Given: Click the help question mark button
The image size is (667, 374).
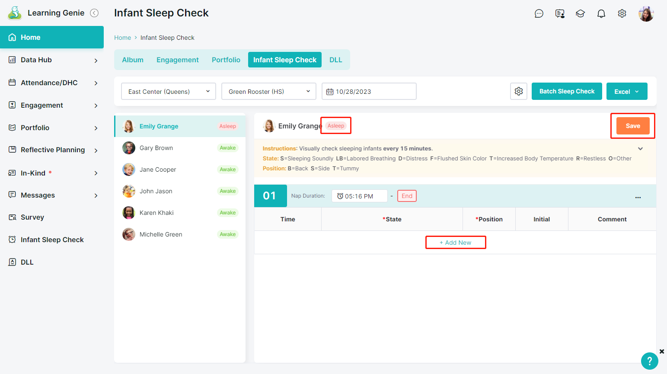Looking at the screenshot, I should coord(649,361).
